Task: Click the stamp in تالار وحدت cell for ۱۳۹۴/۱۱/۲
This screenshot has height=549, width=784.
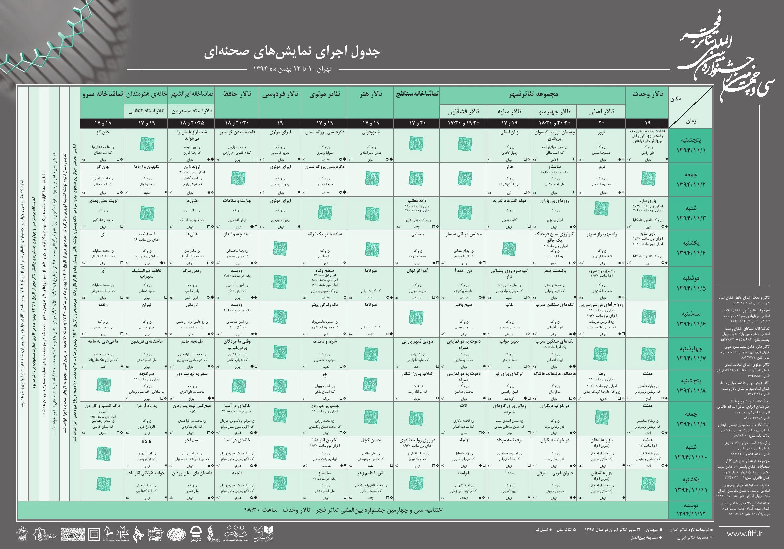Action: (648, 178)
